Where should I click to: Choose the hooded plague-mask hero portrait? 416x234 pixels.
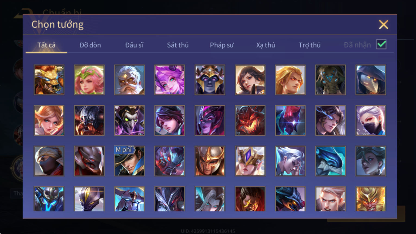tap(371, 80)
